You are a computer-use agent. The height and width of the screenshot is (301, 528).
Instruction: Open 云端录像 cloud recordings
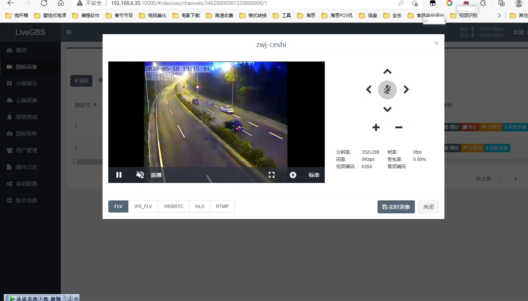pyautogui.click(x=30, y=100)
